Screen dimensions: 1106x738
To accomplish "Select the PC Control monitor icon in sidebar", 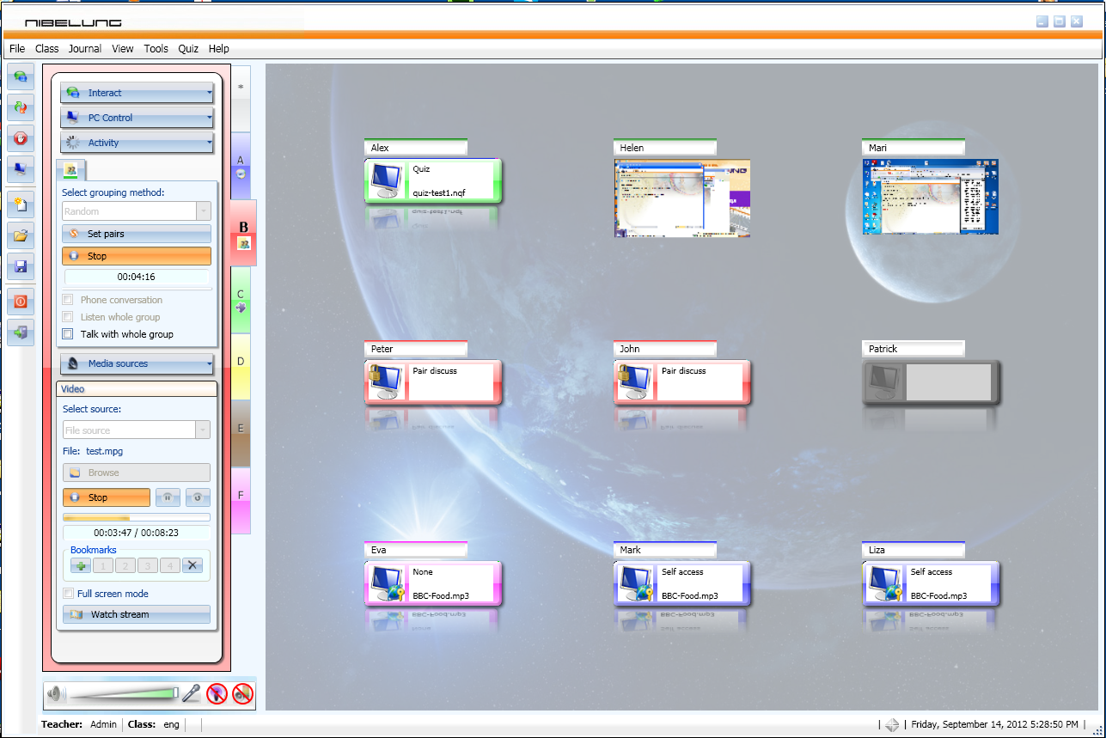I will 19,170.
